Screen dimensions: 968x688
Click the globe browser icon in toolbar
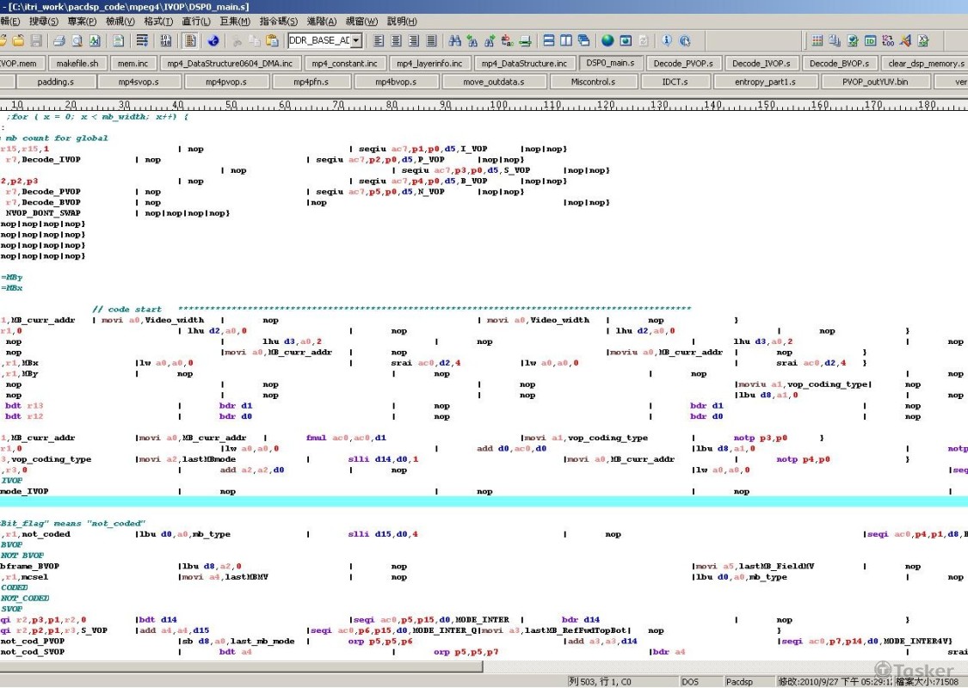pyautogui.click(x=607, y=40)
